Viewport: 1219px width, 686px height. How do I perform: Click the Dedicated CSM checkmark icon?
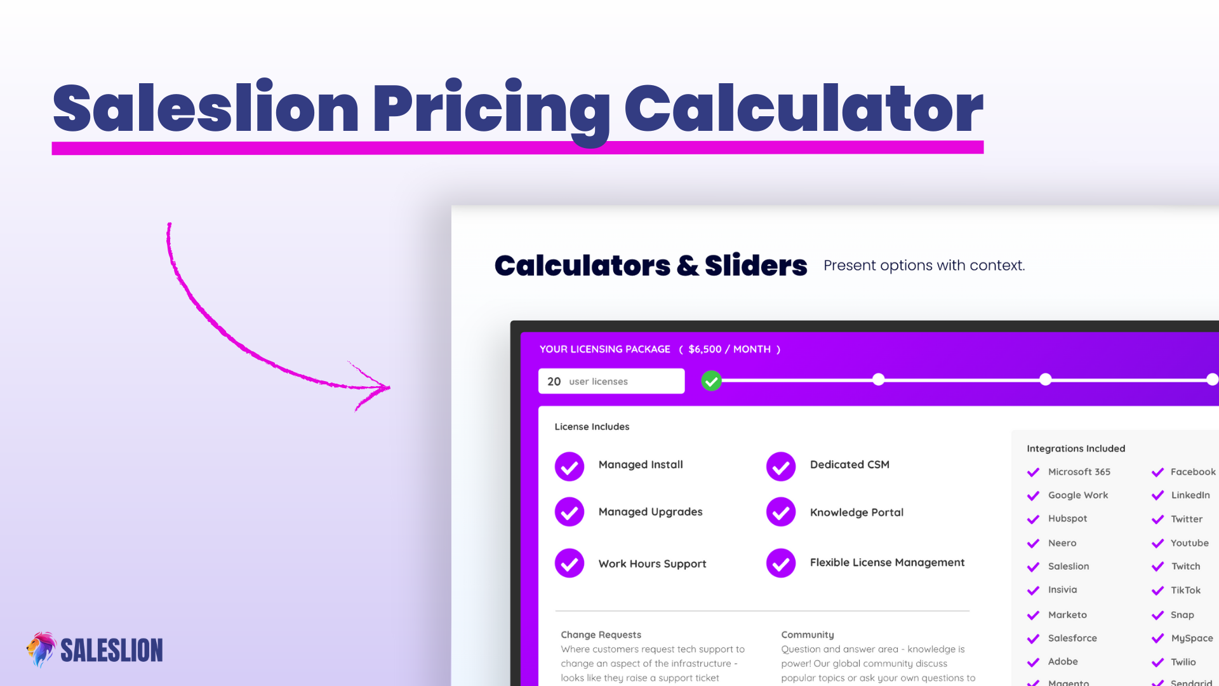tap(780, 465)
